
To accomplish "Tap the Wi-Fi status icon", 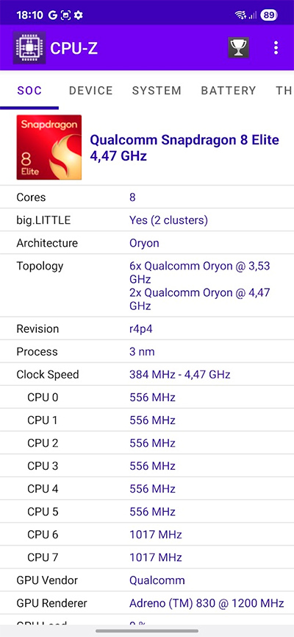I will [x=240, y=15].
